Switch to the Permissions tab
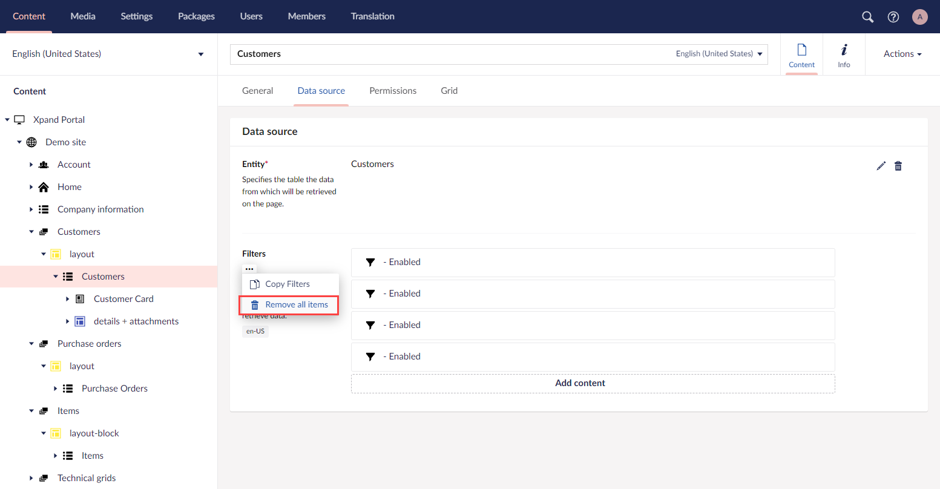The height and width of the screenshot is (489, 940). (x=393, y=91)
